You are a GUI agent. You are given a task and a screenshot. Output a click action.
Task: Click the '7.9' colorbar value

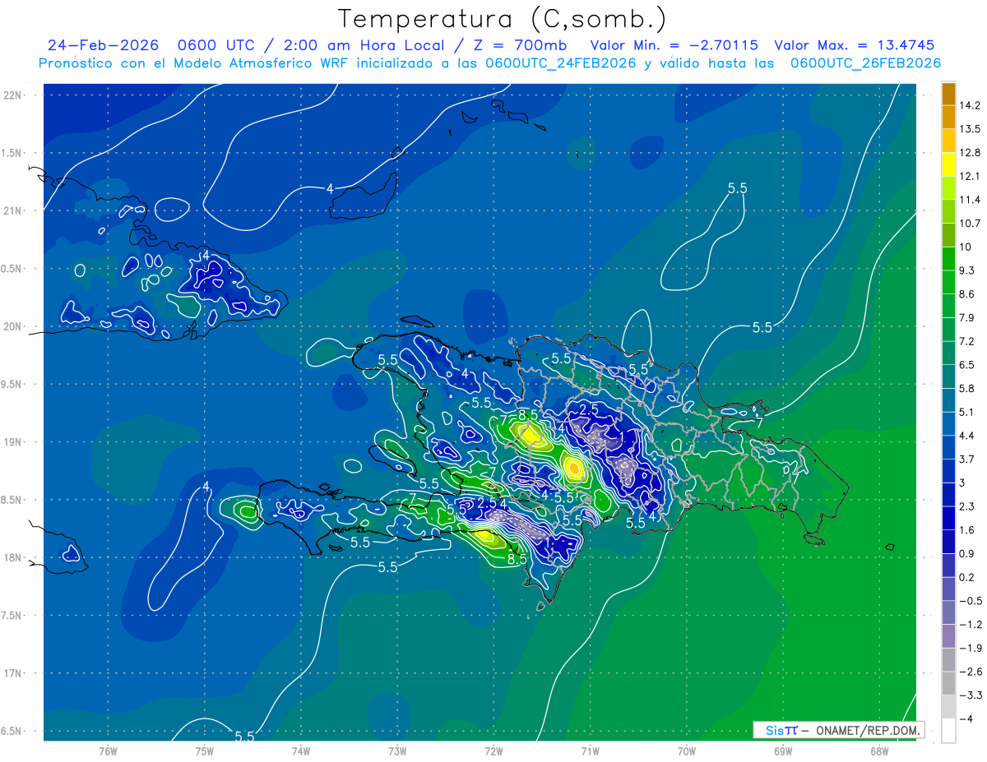click(x=967, y=317)
